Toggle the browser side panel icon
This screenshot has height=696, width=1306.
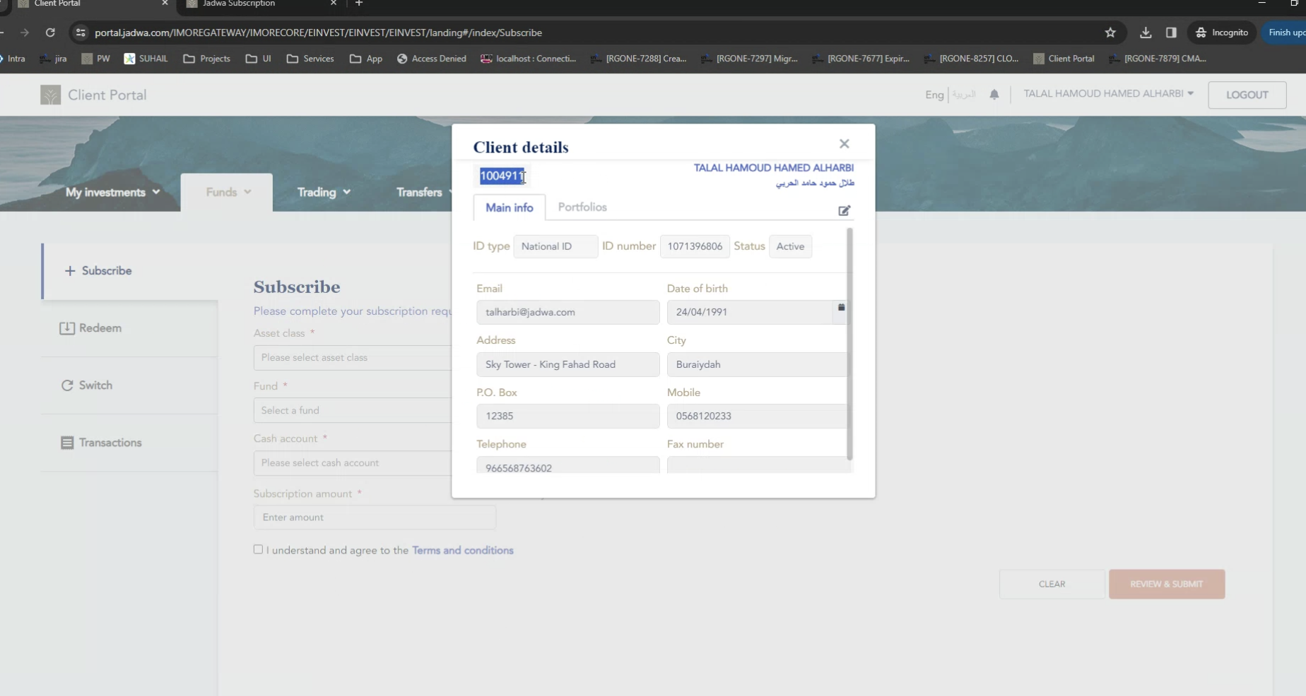1171,32
